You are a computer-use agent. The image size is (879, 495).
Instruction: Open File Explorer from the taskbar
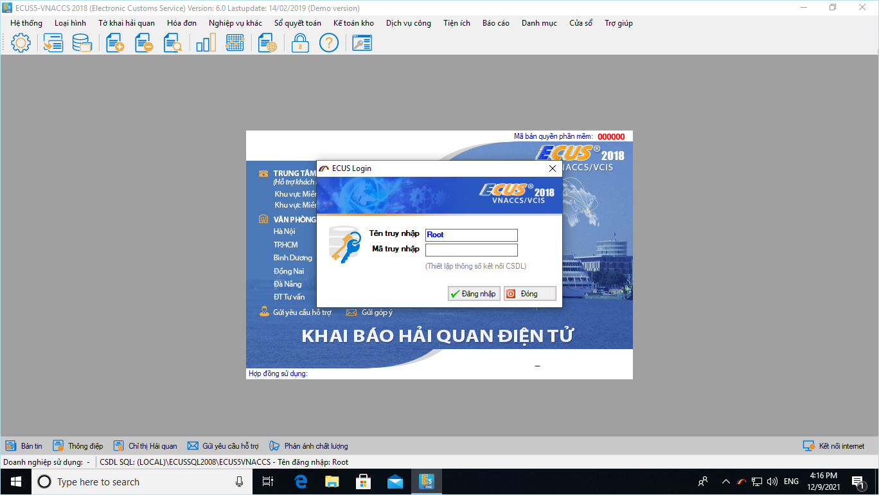click(x=332, y=482)
